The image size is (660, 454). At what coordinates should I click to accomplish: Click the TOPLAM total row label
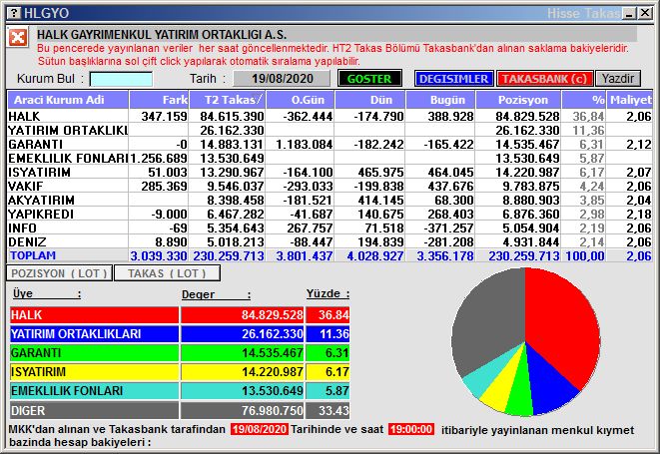pyautogui.click(x=33, y=255)
